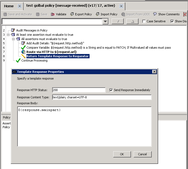Enable the Case Sensitive checkbox
Viewport: 188px width, 169px height.
click(144, 21)
